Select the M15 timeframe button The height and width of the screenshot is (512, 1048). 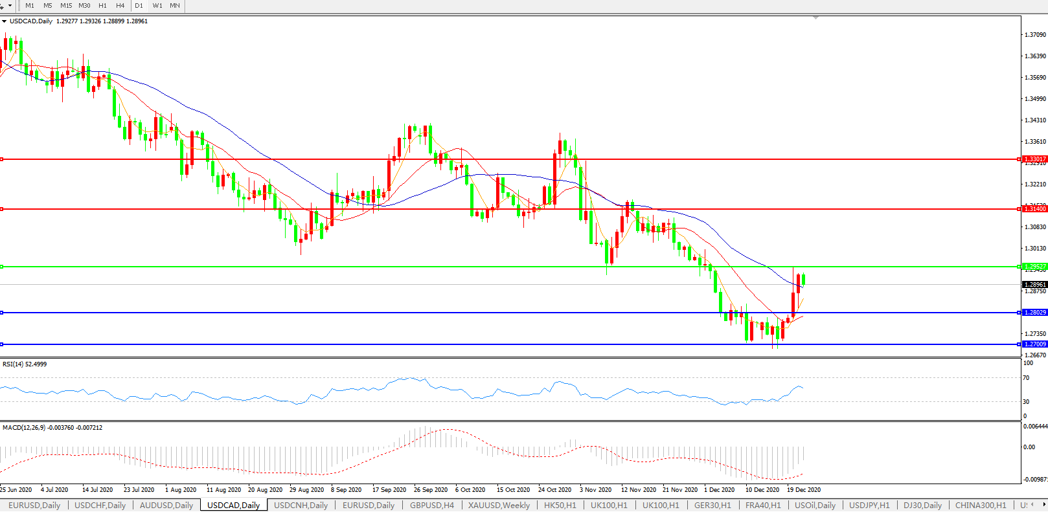pyautogui.click(x=66, y=6)
